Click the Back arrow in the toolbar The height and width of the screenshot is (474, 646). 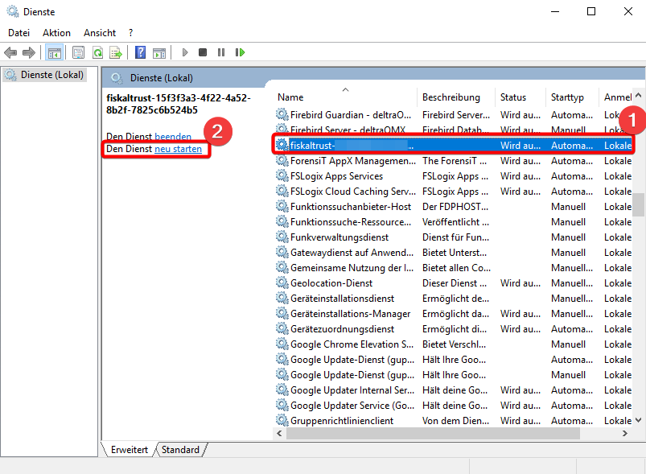point(10,52)
